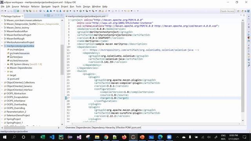Toggle Link with Editor in Package Explorer
The image size is (251, 141).
click(48, 16)
